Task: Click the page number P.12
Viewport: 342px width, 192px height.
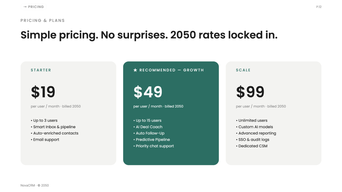Action: coord(319,7)
